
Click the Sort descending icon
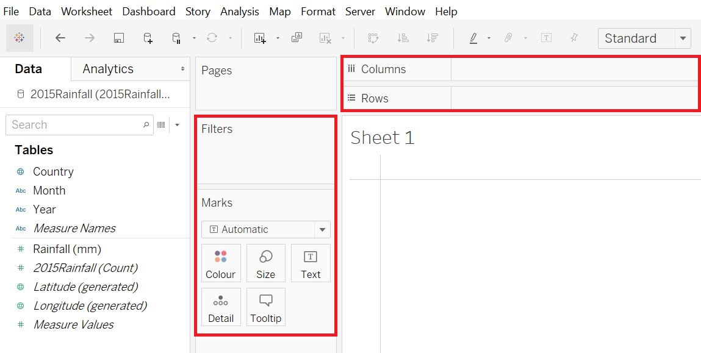pyautogui.click(x=432, y=38)
